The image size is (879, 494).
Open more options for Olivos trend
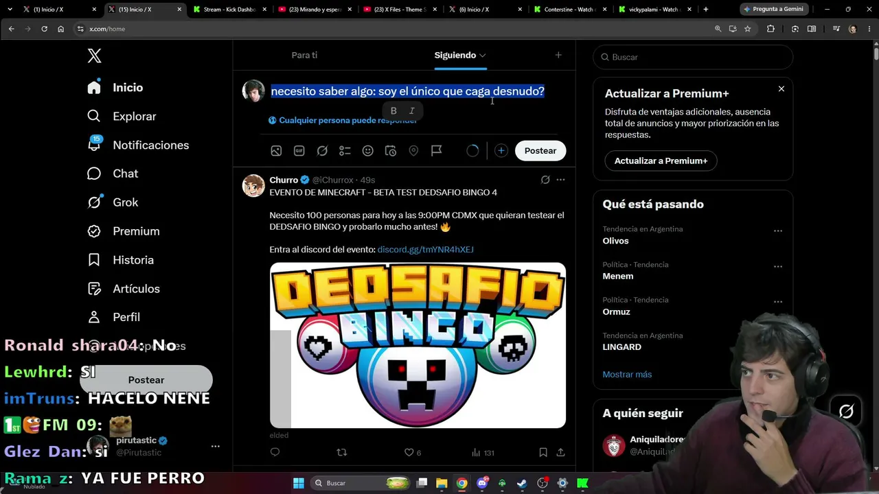click(x=778, y=231)
